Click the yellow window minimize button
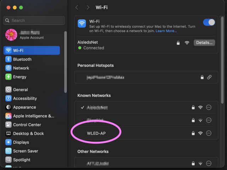 point(15,7)
